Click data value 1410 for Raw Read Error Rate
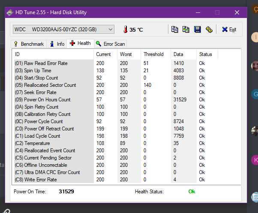Image resolution: width=258 pixels, height=213 pixels. coord(179,63)
